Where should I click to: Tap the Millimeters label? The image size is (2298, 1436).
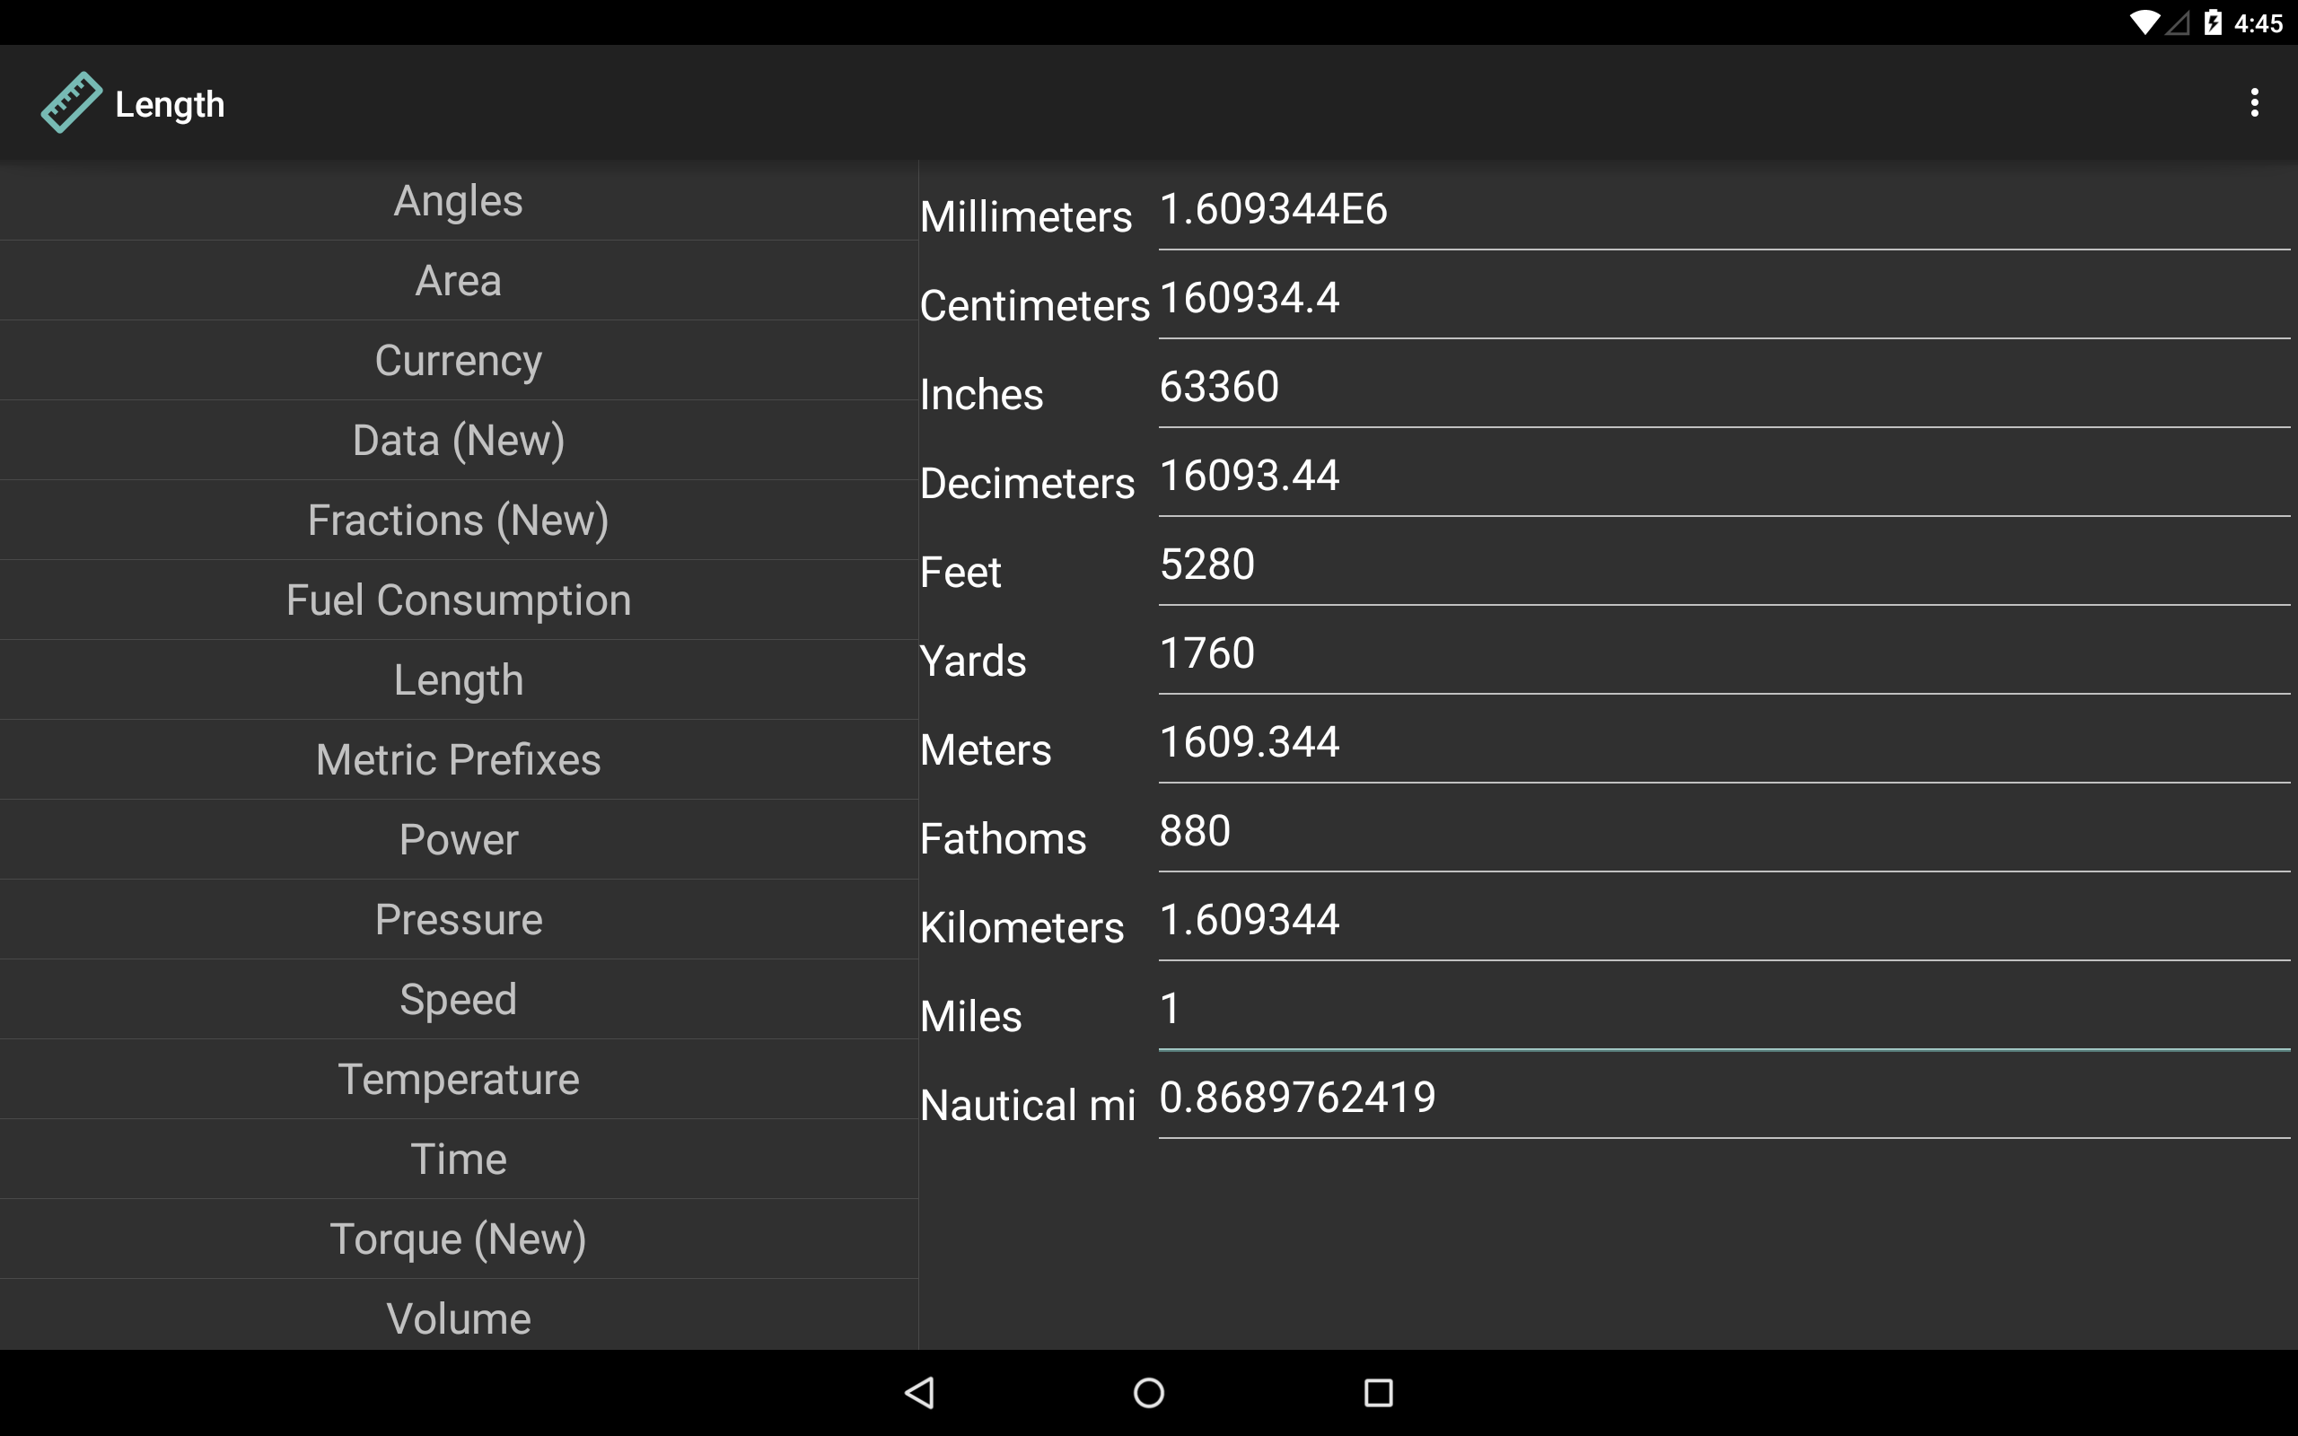(x=1025, y=216)
